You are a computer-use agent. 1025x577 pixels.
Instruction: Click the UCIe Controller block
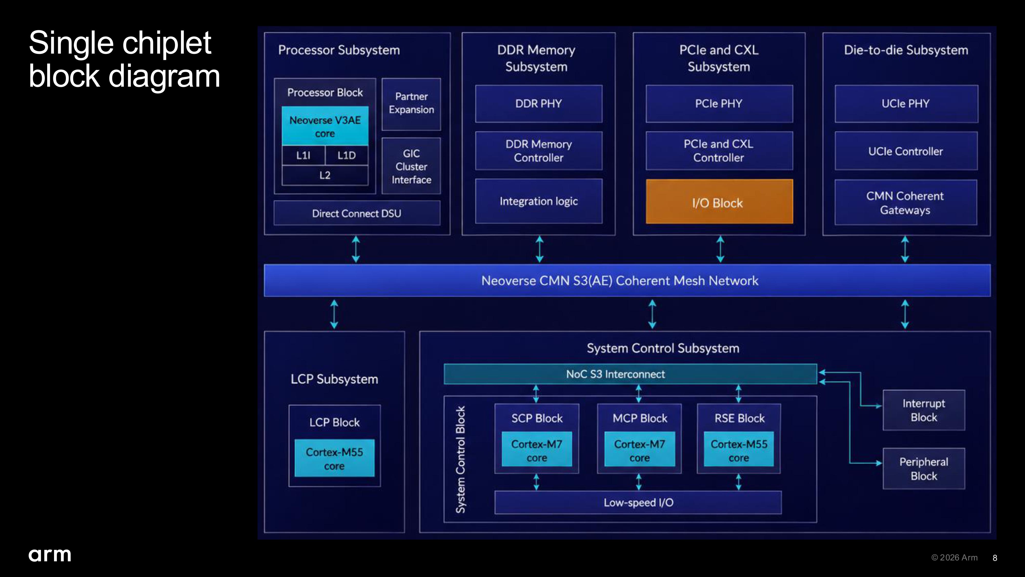(x=906, y=151)
